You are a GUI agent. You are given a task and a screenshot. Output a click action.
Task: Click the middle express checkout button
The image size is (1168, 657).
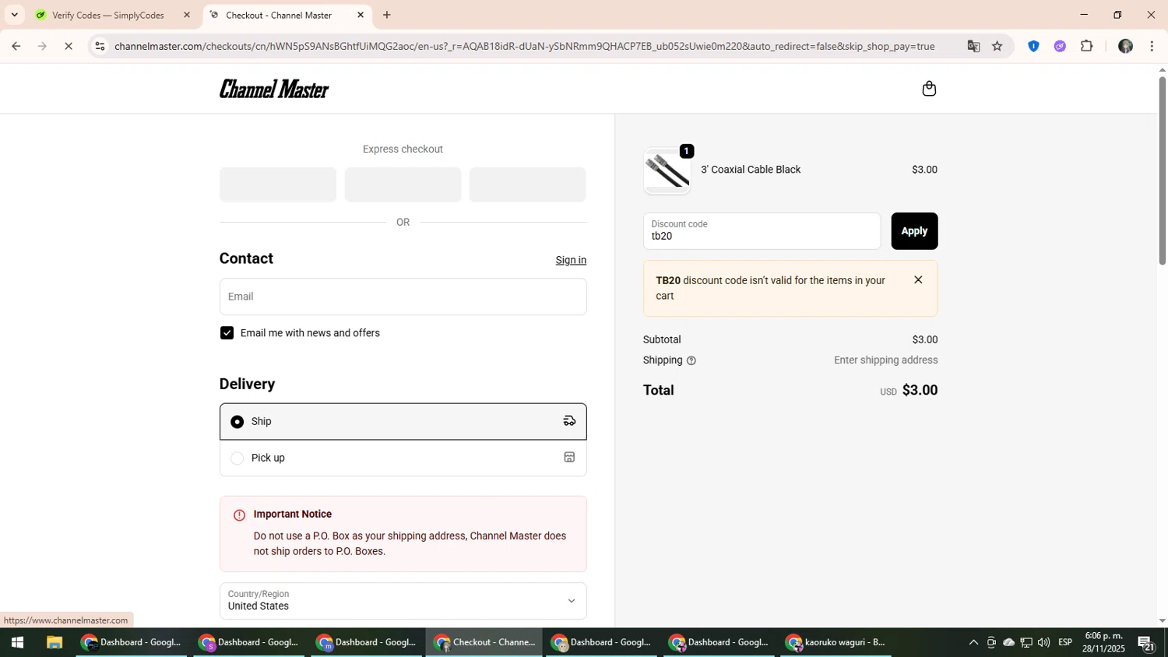(403, 184)
